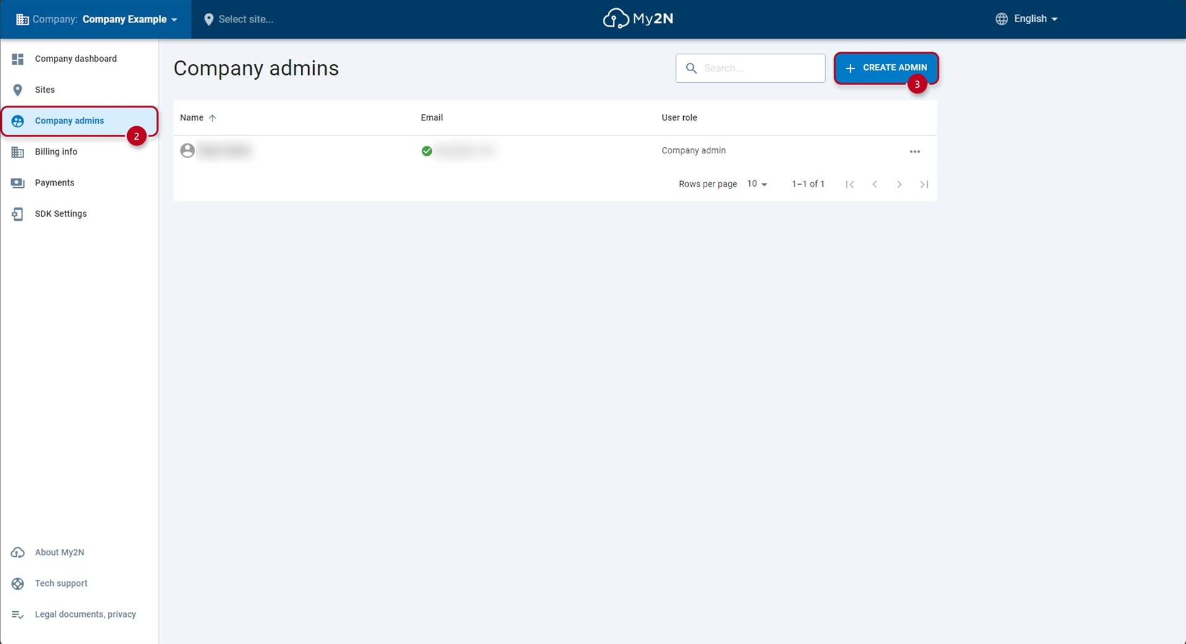The height and width of the screenshot is (644, 1186).
Task: Click the Name sort arrow icon
Action: pos(212,118)
